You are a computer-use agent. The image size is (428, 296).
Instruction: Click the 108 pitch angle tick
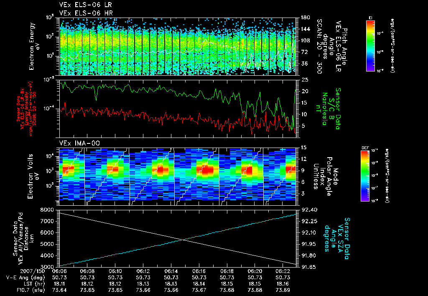305,41
